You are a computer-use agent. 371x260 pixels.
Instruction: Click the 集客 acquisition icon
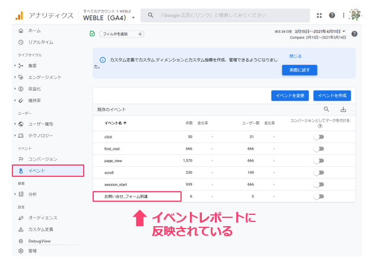(21, 65)
